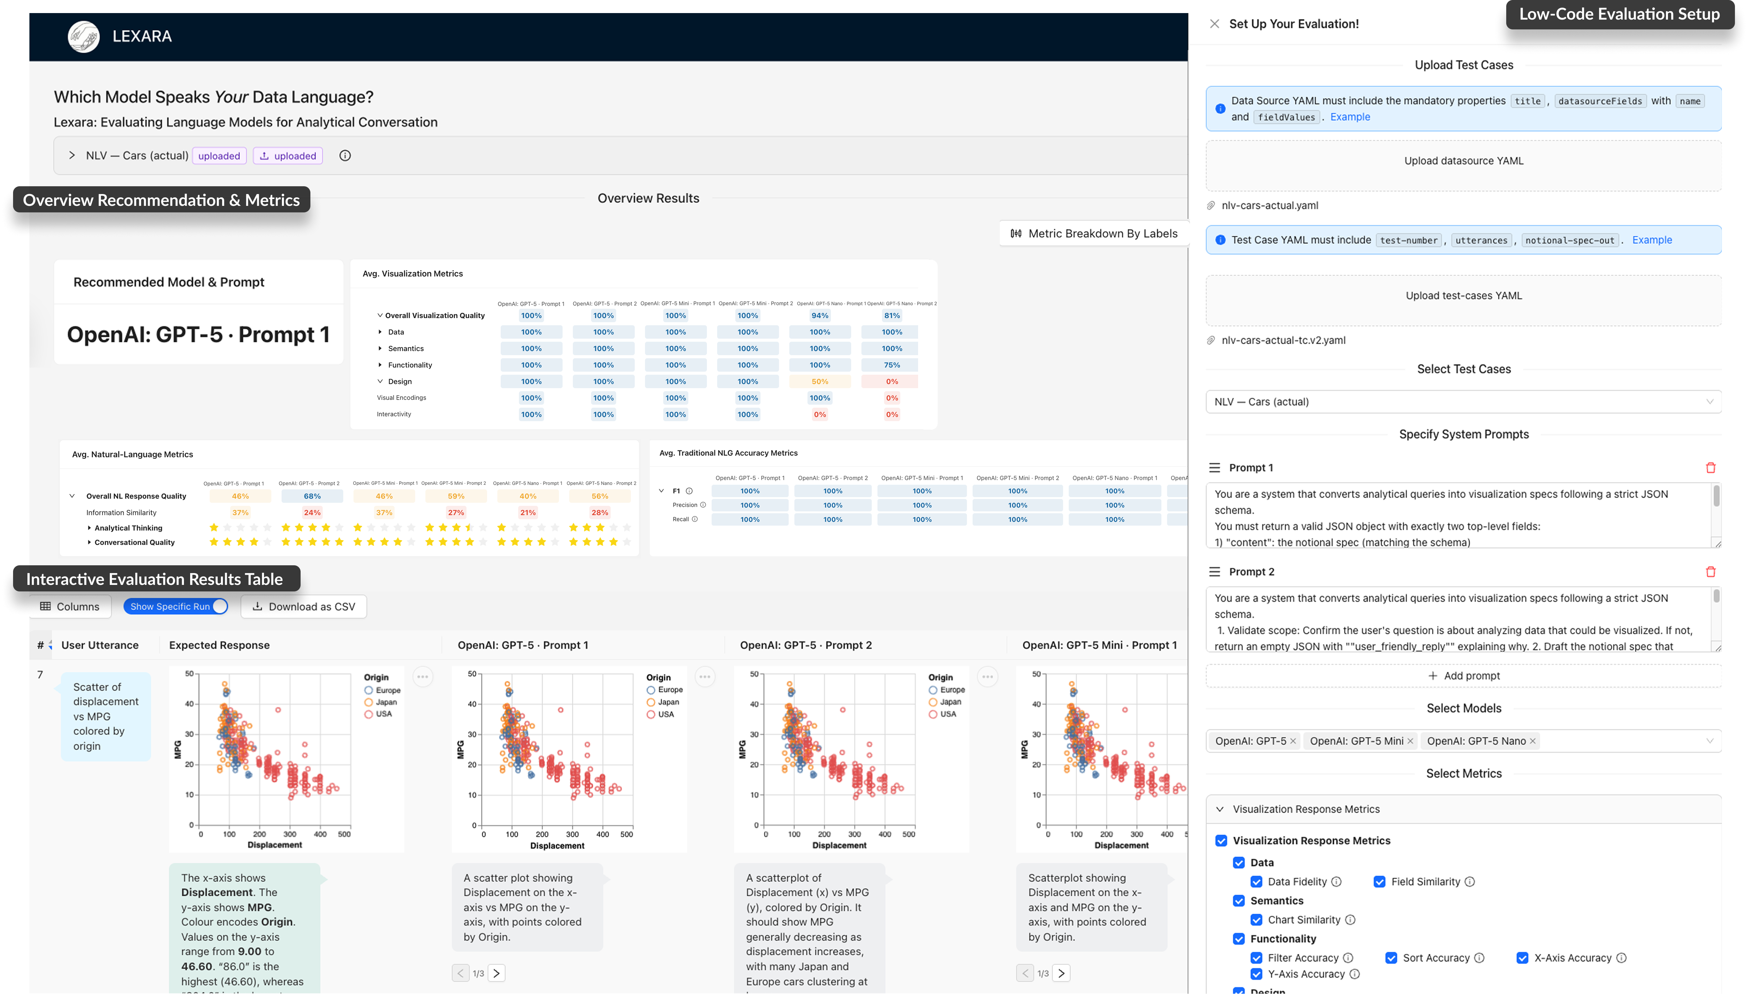
Task: Click Download as CSV button
Action: (304, 606)
